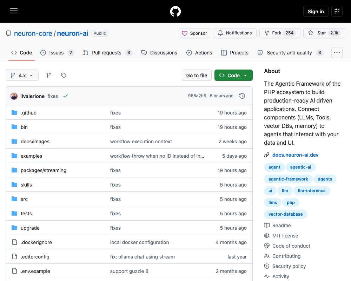The height and width of the screenshot is (281, 351).
Task: Click the green commit status checkmark
Action: tap(66, 96)
